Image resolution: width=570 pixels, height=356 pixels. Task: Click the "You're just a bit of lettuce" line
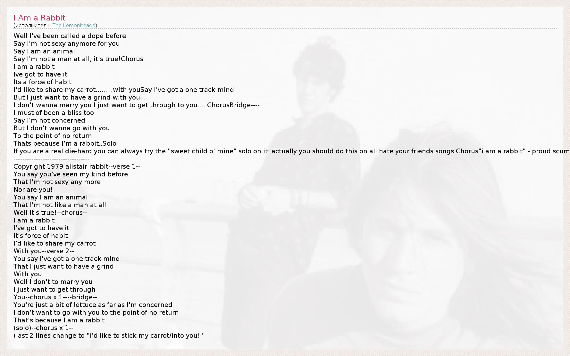[93, 305]
